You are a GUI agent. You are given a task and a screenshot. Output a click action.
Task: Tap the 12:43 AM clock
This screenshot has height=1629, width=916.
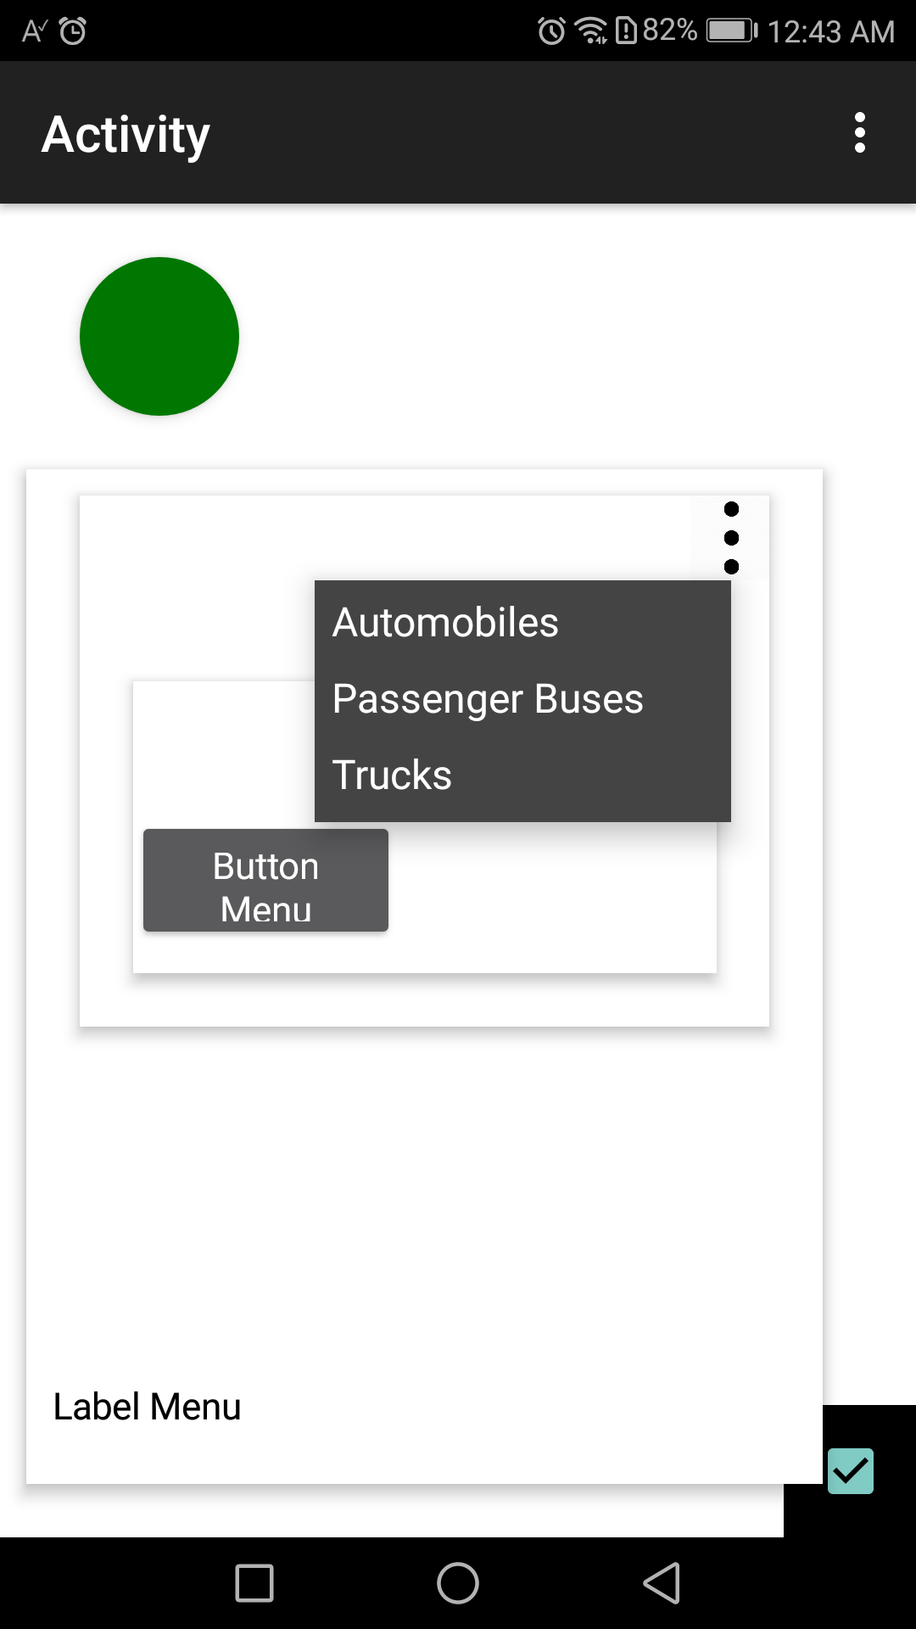click(x=830, y=32)
